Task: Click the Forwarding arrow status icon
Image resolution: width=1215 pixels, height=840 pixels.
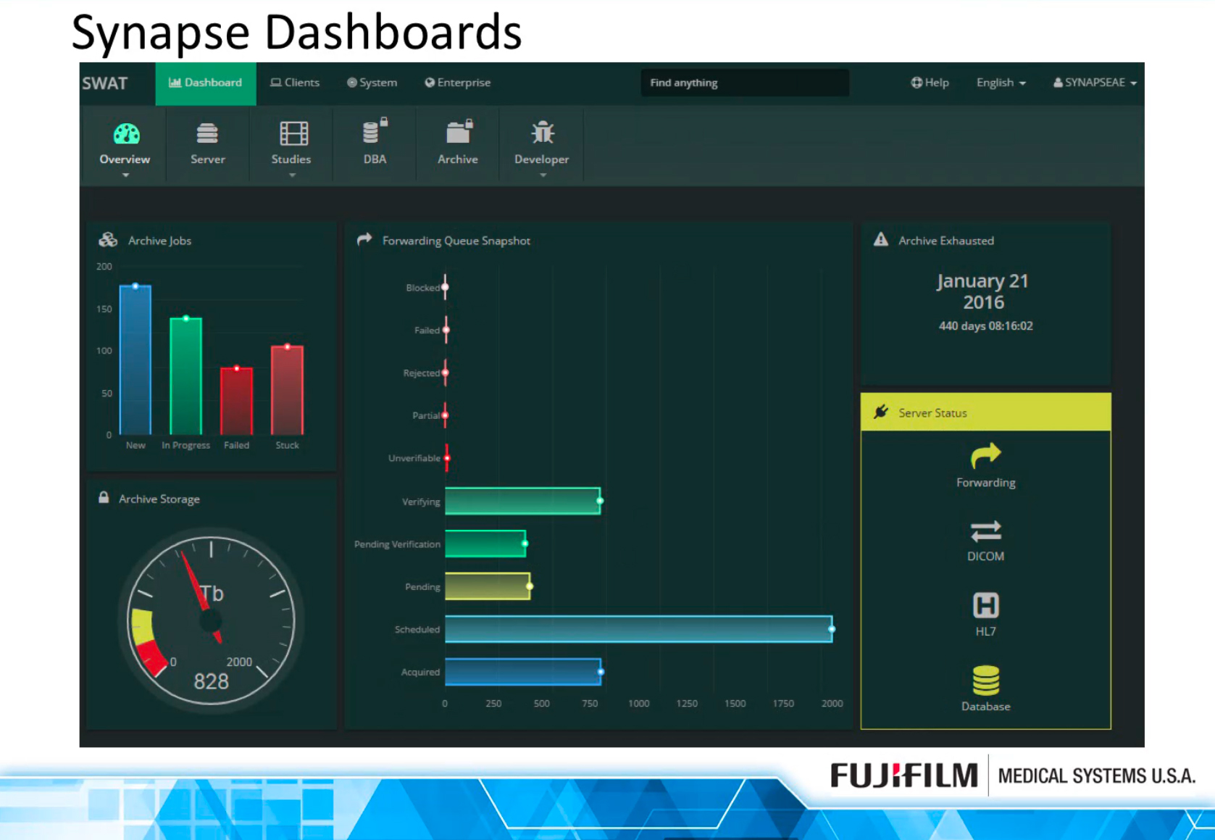Action: click(985, 457)
